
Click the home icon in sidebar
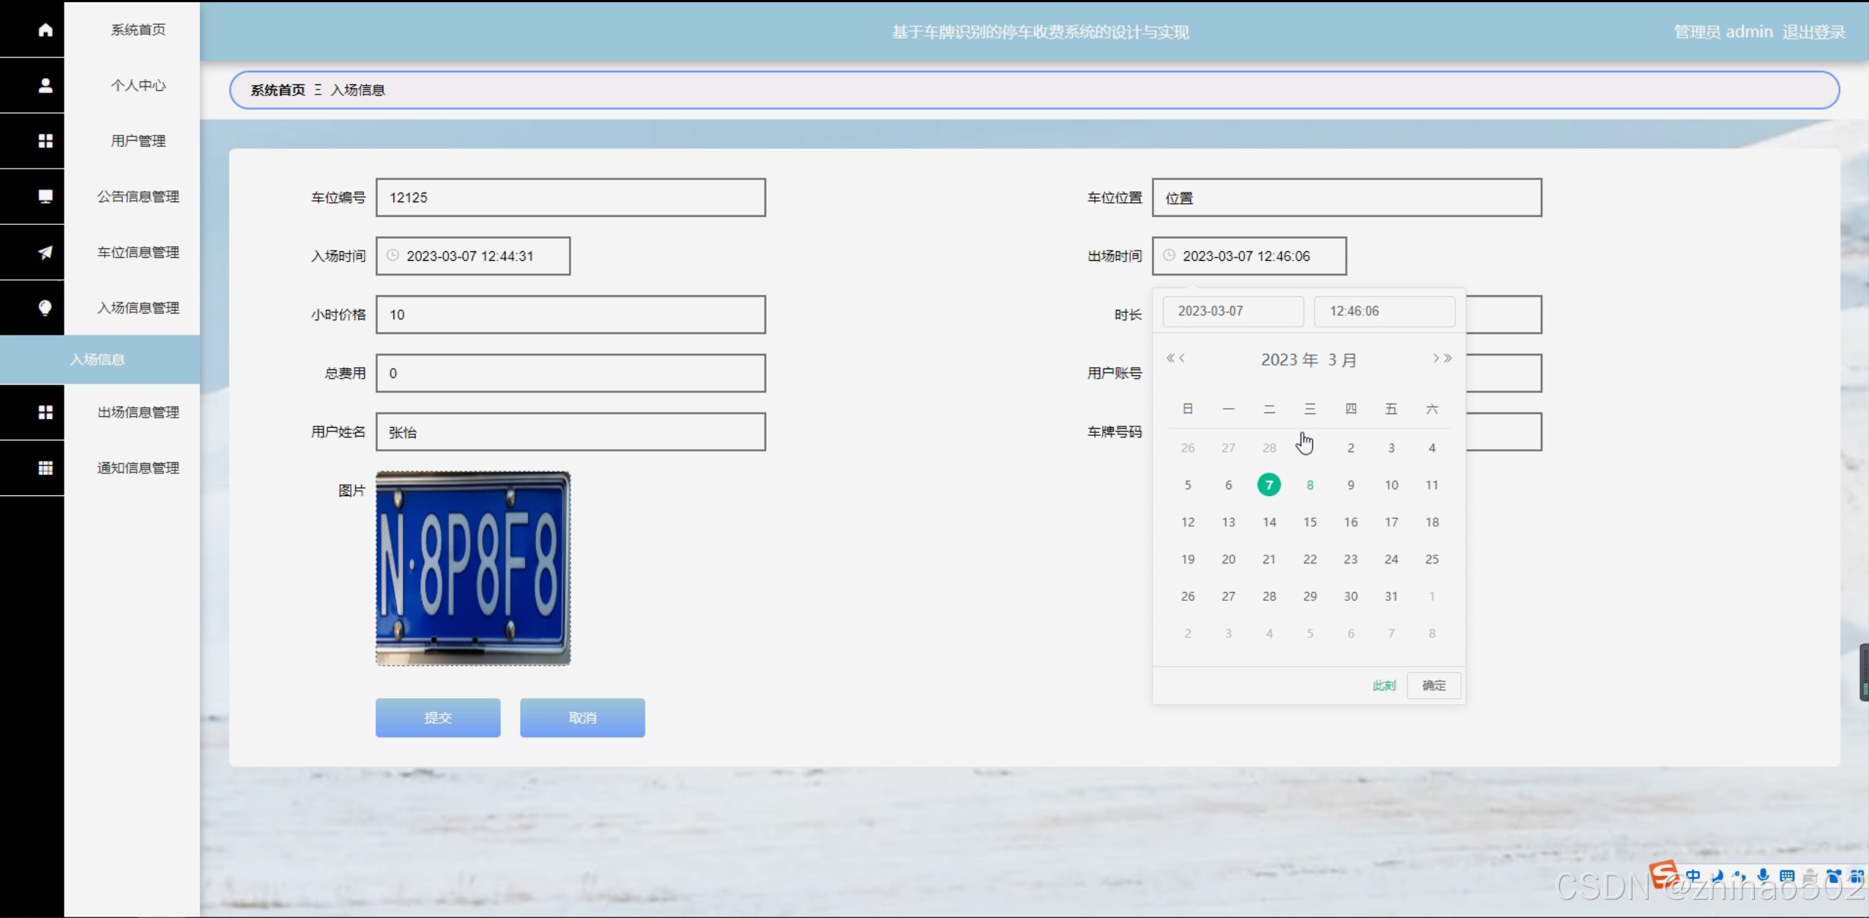tap(45, 30)
